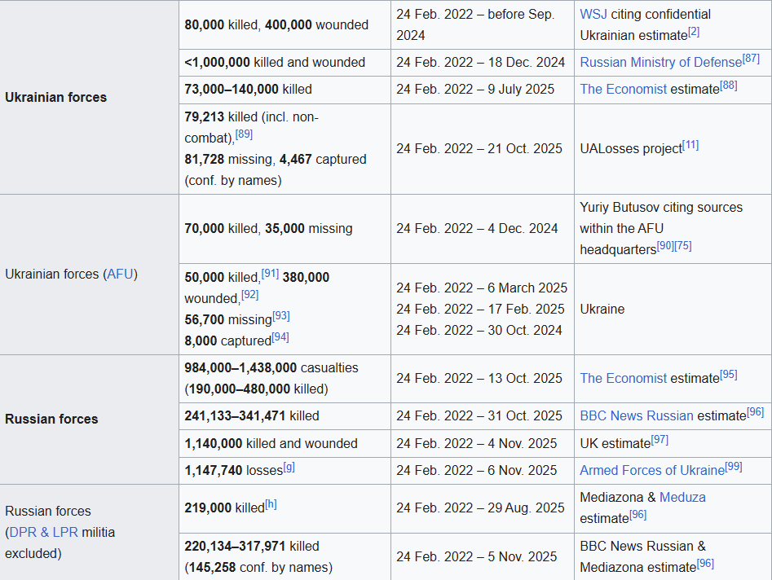Image resolution: width=772 pixels, height=580 pixels.
Task: Click date '24 Feb. 2022 – 4 Dec. 2024'
Action: 477,229
